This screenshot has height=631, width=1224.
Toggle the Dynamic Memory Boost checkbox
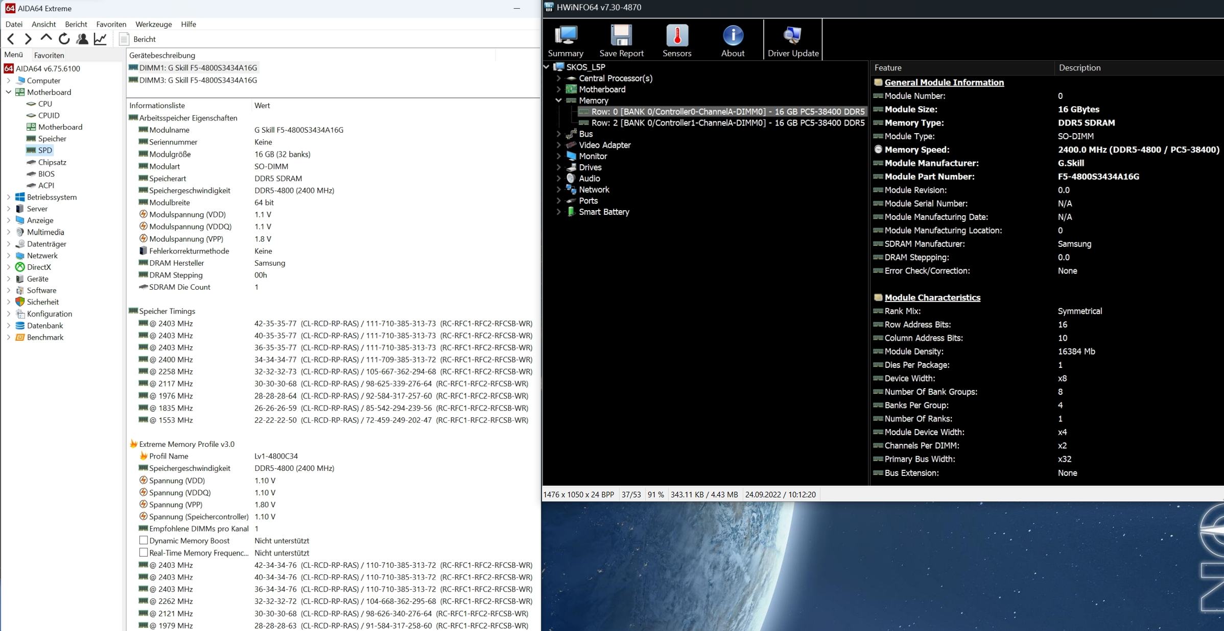[x=144, y=540]
